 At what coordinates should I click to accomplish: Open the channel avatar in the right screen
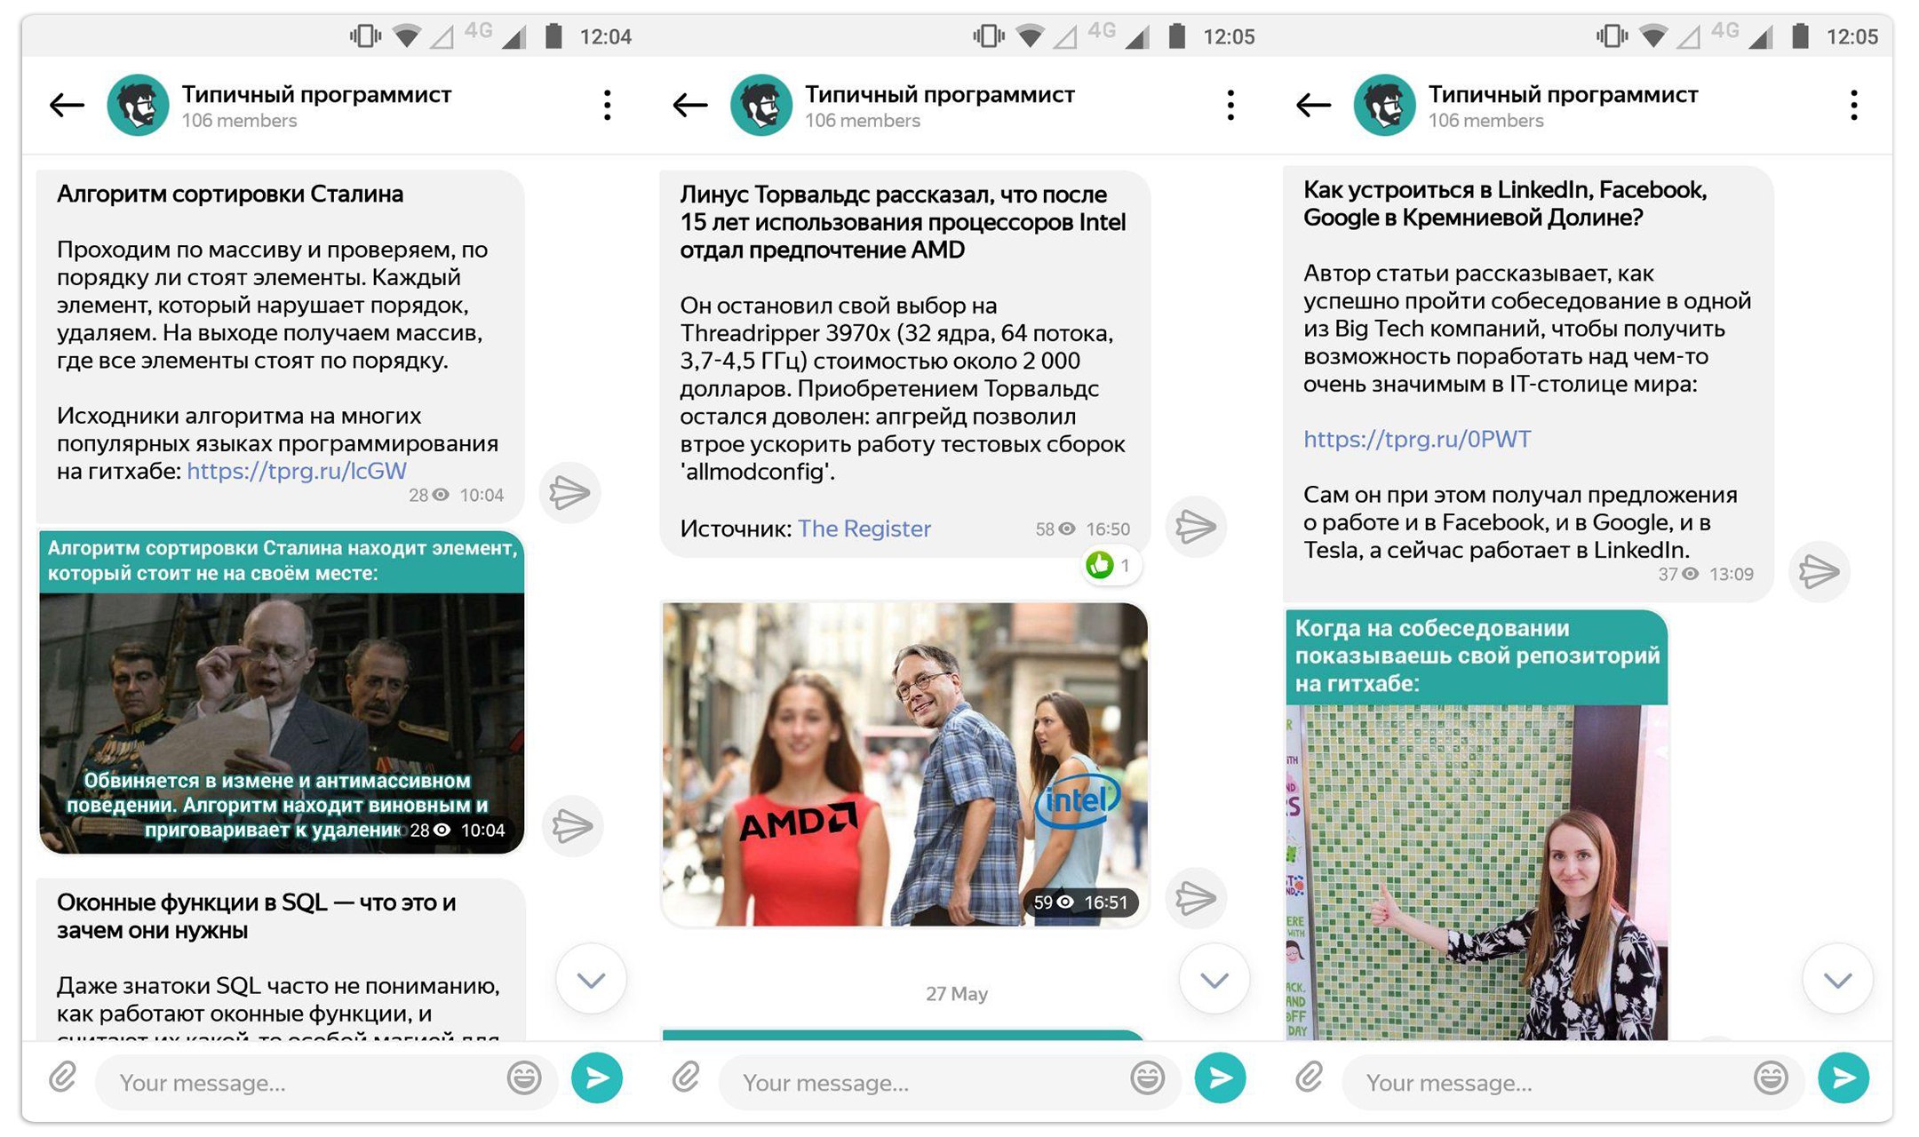tap(1384, 105)
